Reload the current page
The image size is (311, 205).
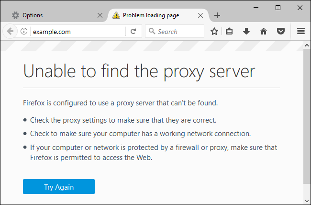(133, 32)
